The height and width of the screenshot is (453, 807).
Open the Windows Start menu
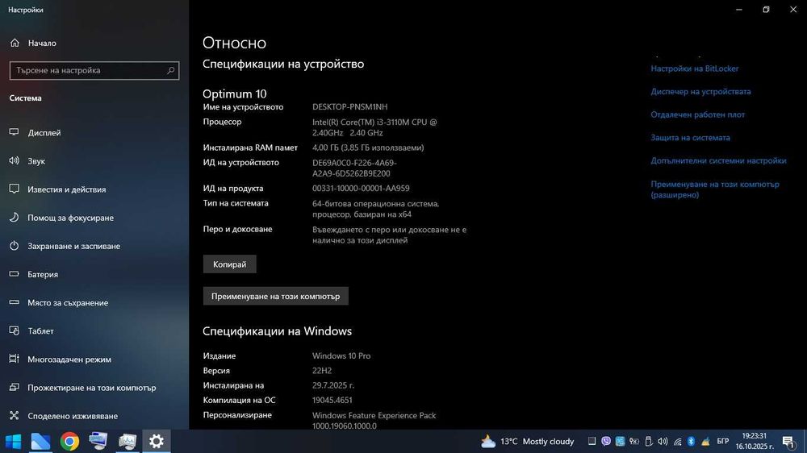click(13, 441)
